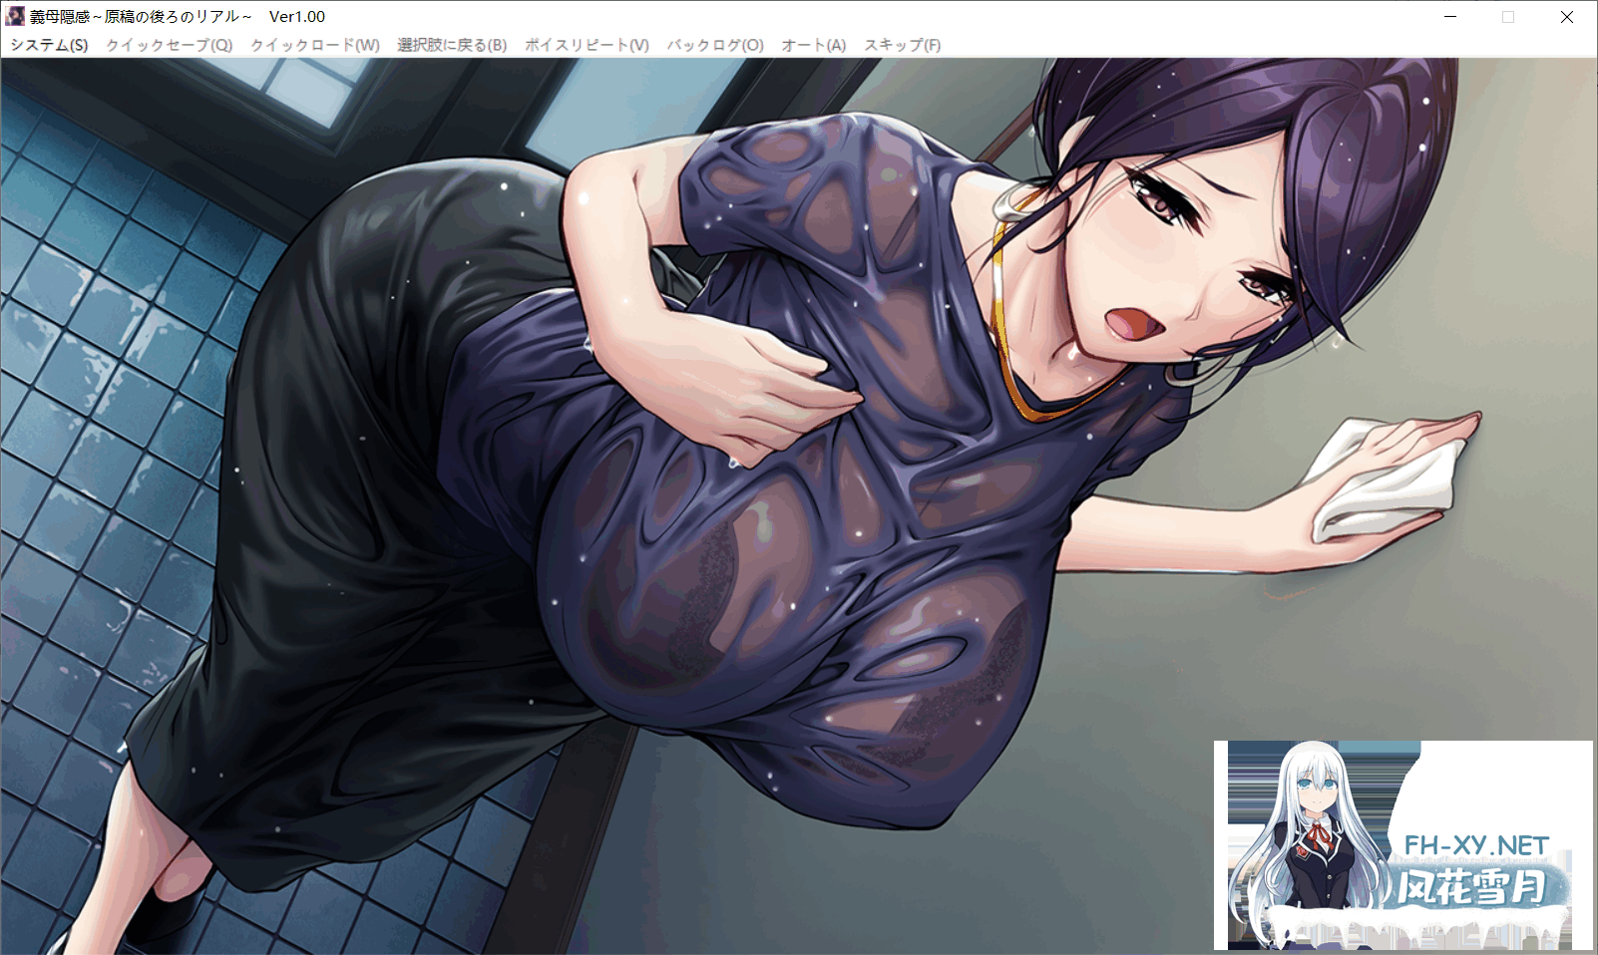Image resolution: width=1598 pixels, height=955 pixels.
Task: Open the クイックロード(W) menu
Action: point(314,45)
